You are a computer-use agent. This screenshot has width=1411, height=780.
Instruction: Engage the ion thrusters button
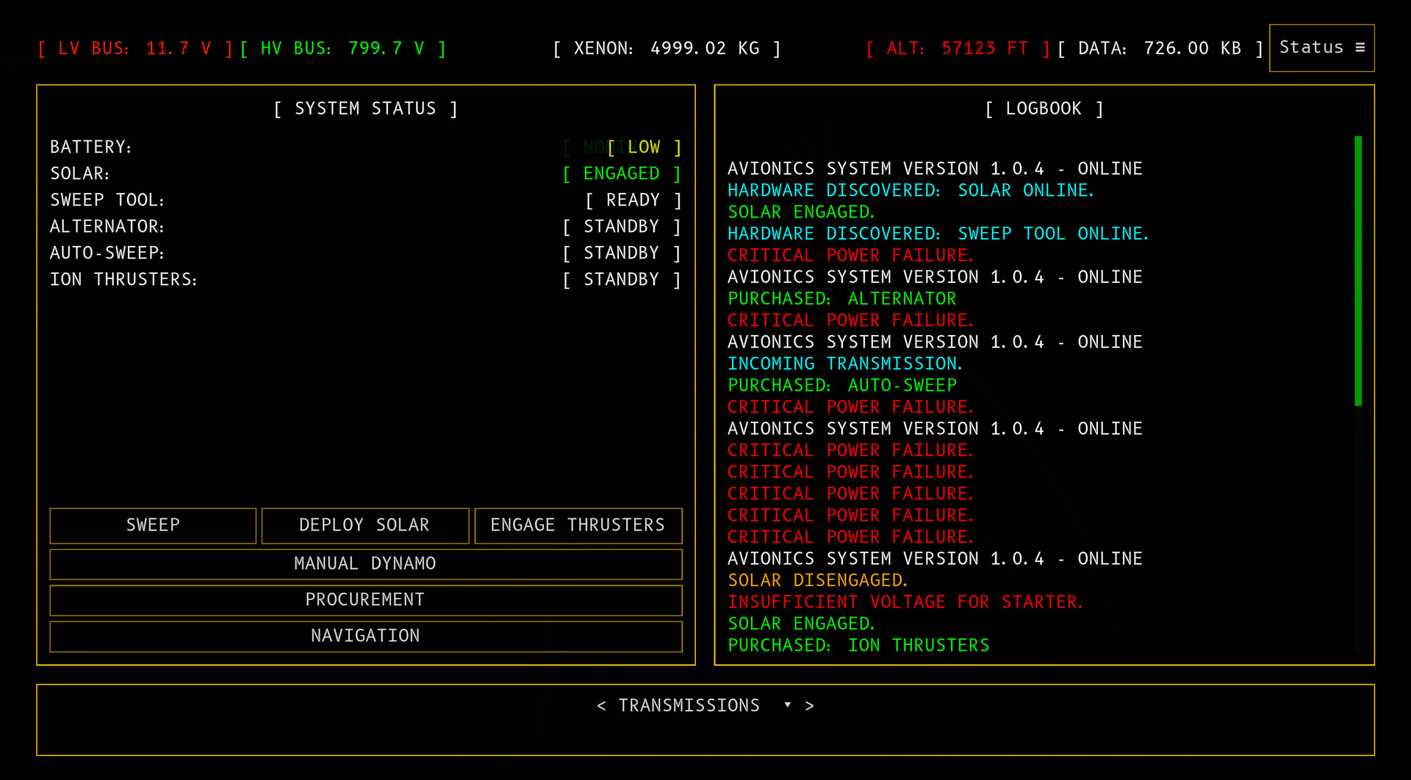578,525
